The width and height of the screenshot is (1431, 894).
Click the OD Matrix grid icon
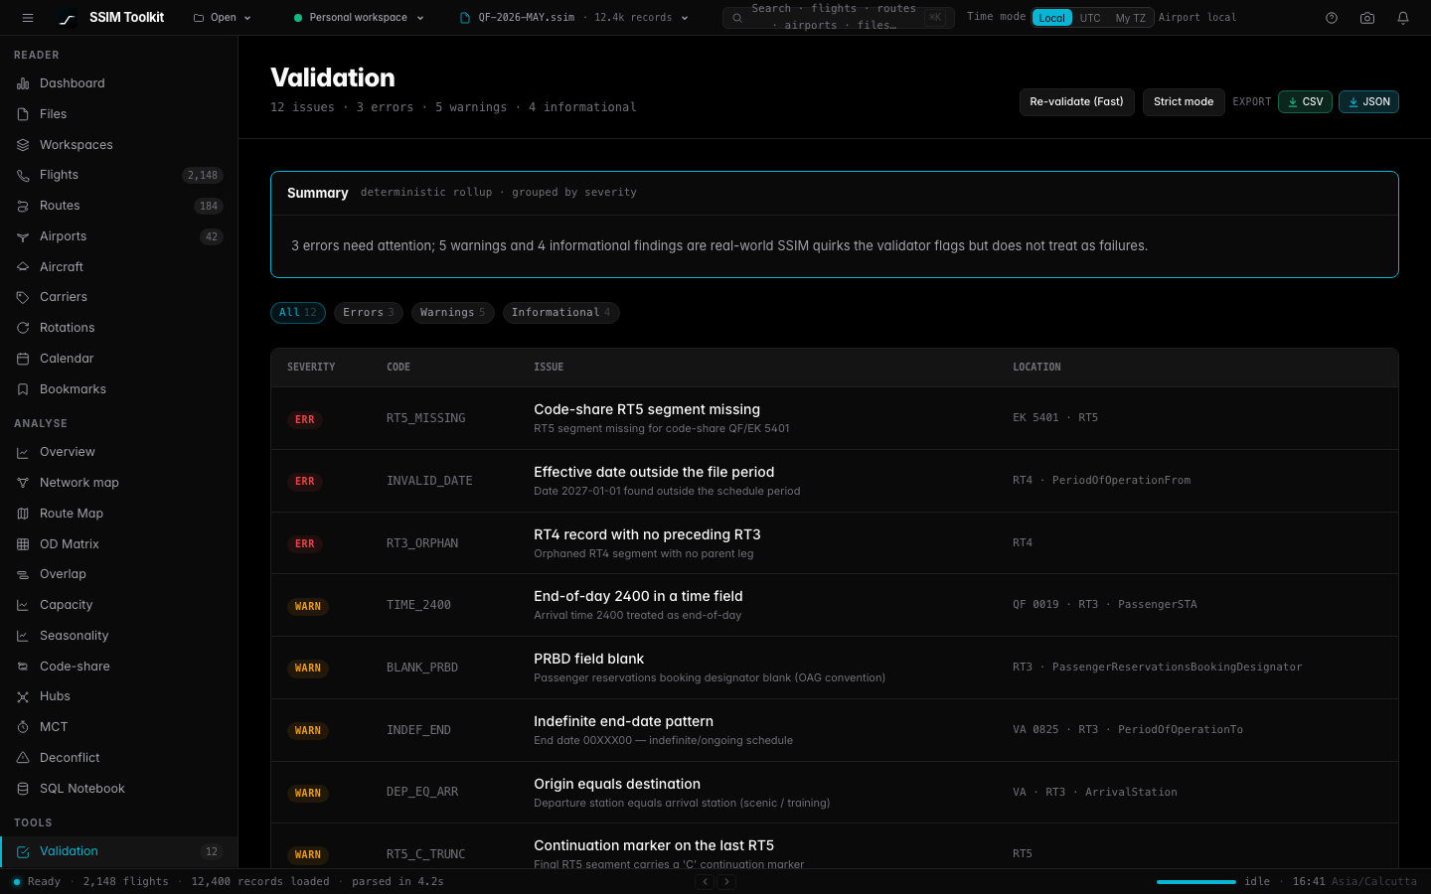coord(23,544)
